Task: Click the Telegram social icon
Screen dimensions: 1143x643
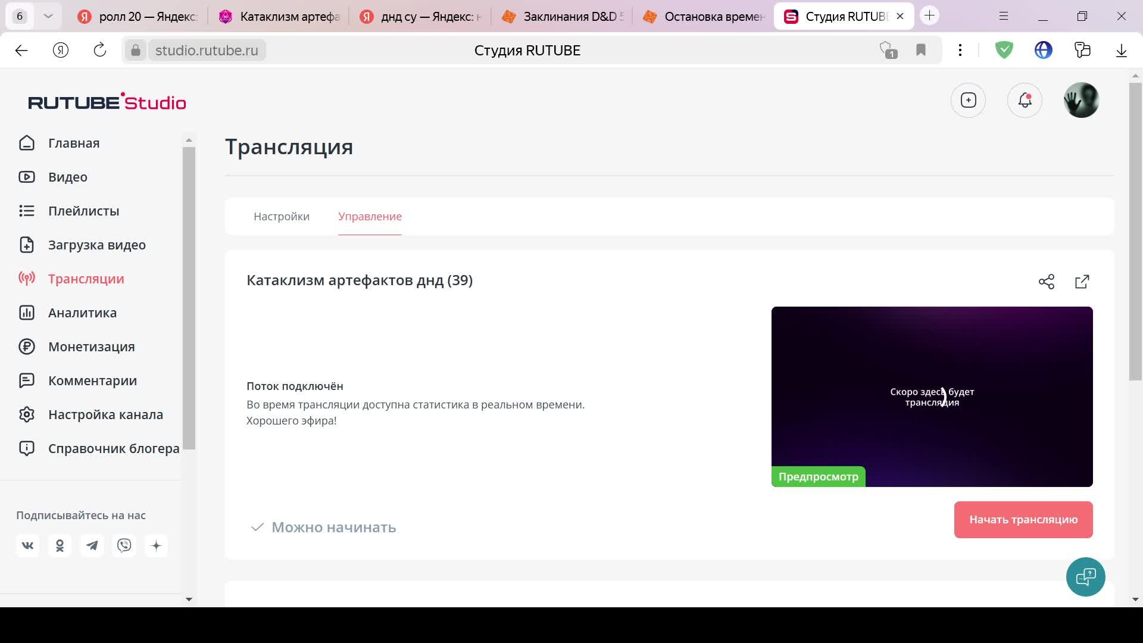Action: [x=92, y=545]
